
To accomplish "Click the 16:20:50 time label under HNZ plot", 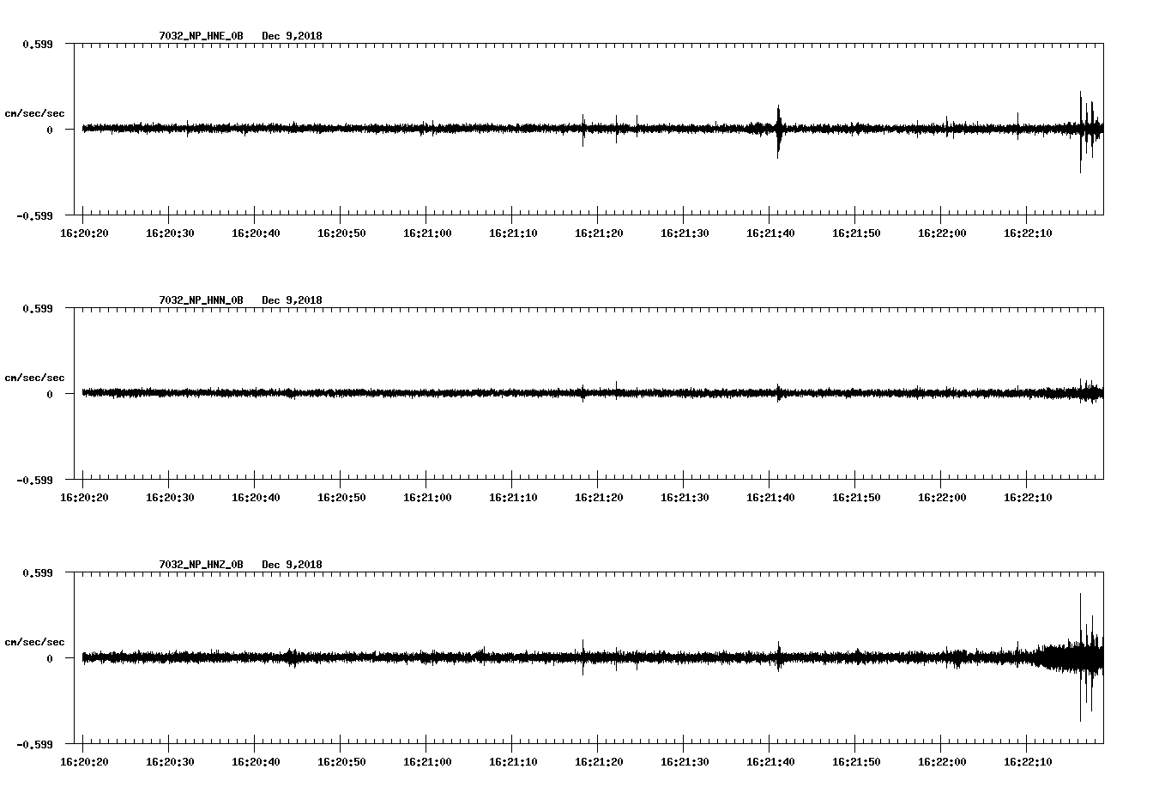I will coord(341,762).
